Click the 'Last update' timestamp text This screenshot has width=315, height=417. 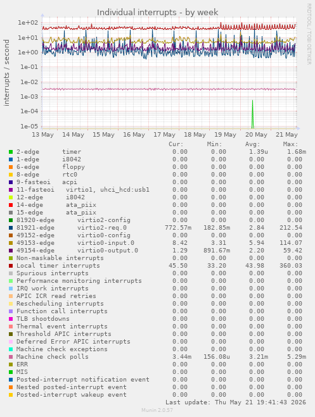pos(236,402)
